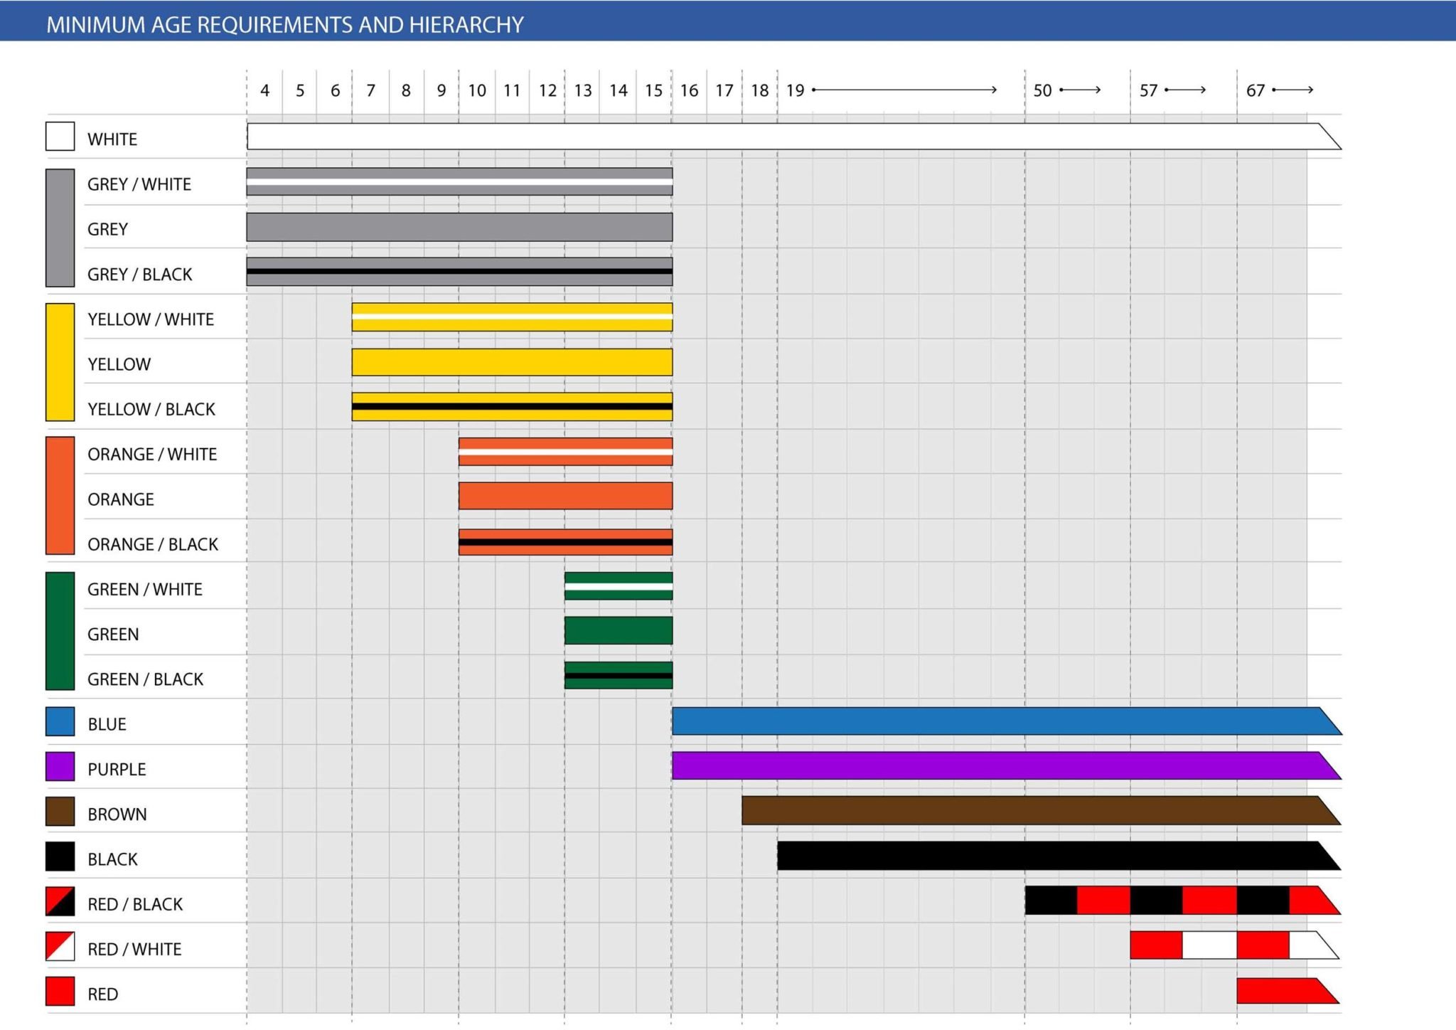Image resolution: width=1456 pixels, height=1030 pixels.
Task: Click the green belt group swatch
Action: click(x=60, y=632)
